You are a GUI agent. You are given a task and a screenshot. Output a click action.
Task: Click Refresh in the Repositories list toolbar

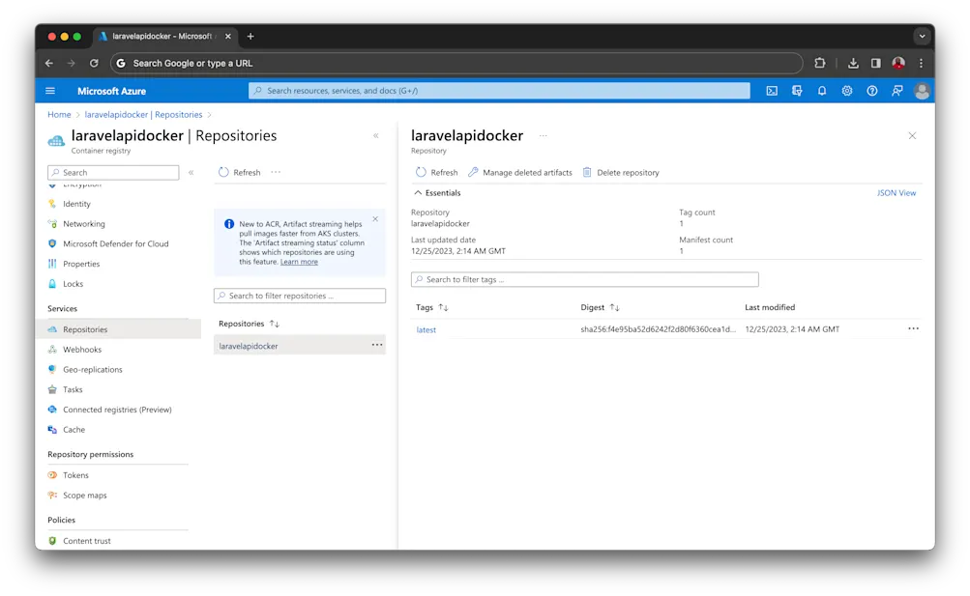coord(240,172)
